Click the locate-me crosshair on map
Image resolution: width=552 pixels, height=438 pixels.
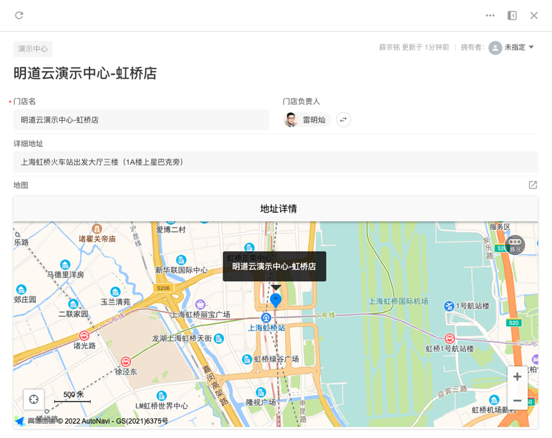[34, 399]
